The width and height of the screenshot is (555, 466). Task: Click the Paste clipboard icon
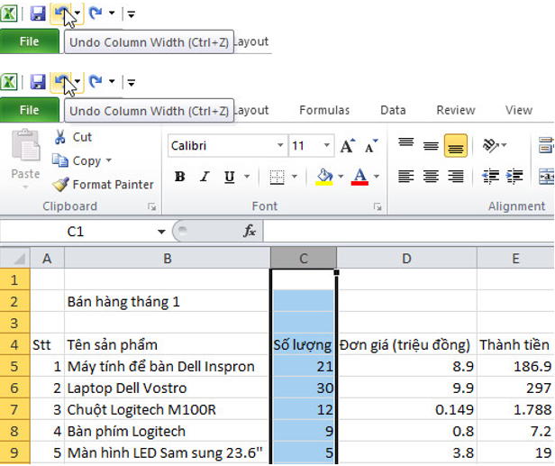(x=25, y=145)
